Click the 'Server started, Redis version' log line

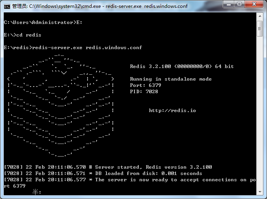(x=108, y=167)
